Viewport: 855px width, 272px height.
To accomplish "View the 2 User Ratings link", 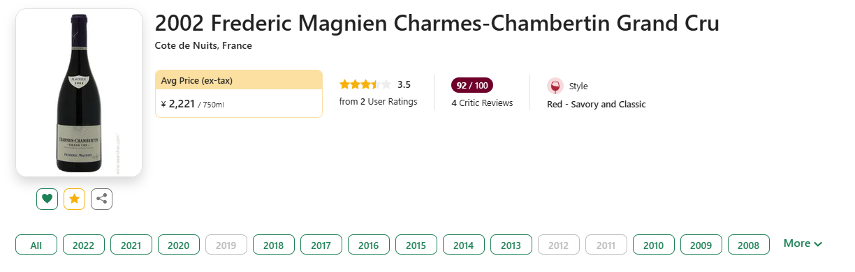I will tap(378, 102).
